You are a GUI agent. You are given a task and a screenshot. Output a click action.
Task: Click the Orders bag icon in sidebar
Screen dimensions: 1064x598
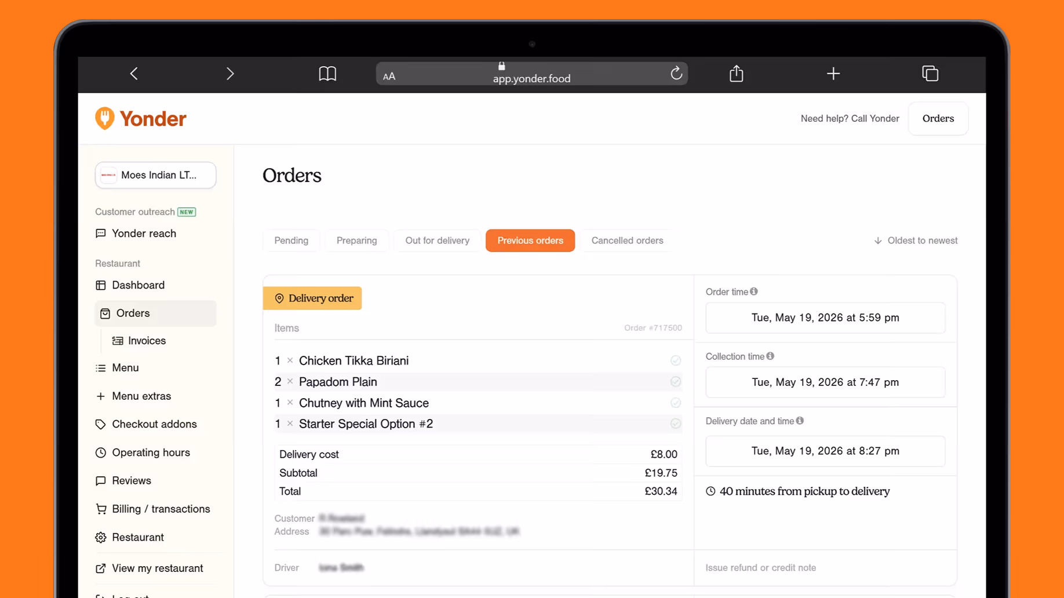click(105, 313)
